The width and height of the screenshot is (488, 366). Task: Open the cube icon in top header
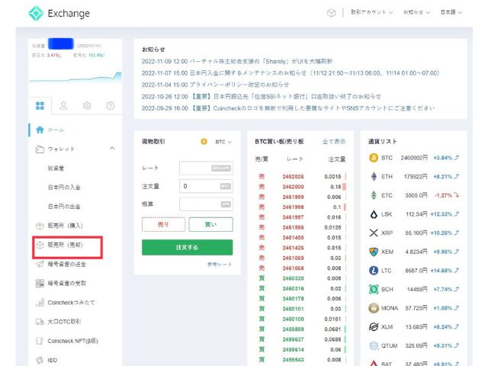pyautogui.click(x=331, y=13)
